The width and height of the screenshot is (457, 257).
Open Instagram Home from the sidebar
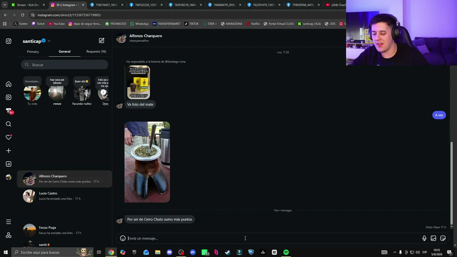tap(9, 84)
